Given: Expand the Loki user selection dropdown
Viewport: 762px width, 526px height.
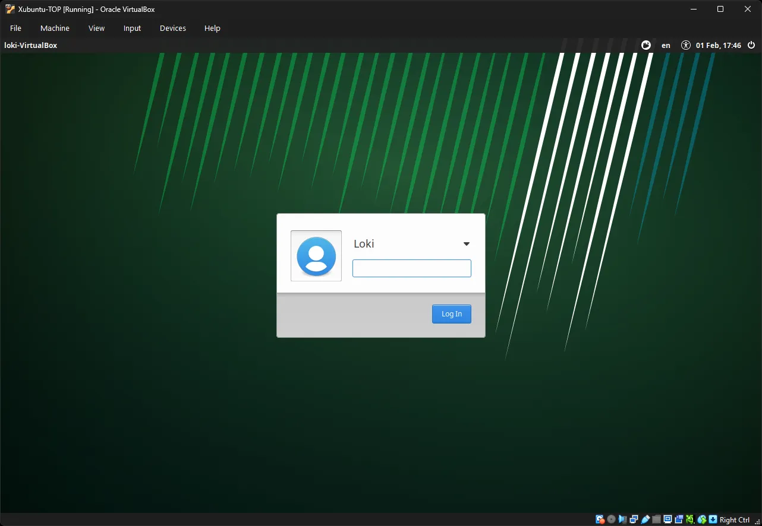Looking at the screenshot, I should pos(467,243).
